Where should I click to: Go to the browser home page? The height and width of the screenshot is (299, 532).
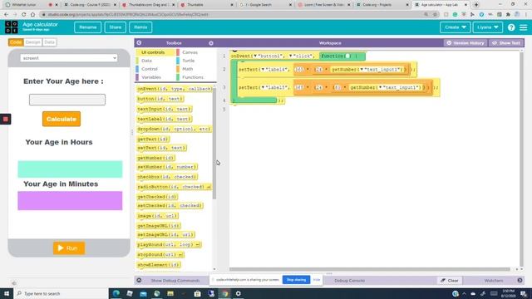(32, 15)
